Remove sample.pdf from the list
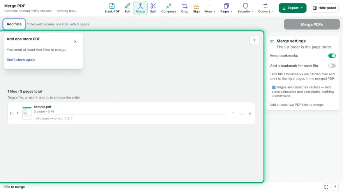Viewport: 343px width, 192px height. coord(250,113)
